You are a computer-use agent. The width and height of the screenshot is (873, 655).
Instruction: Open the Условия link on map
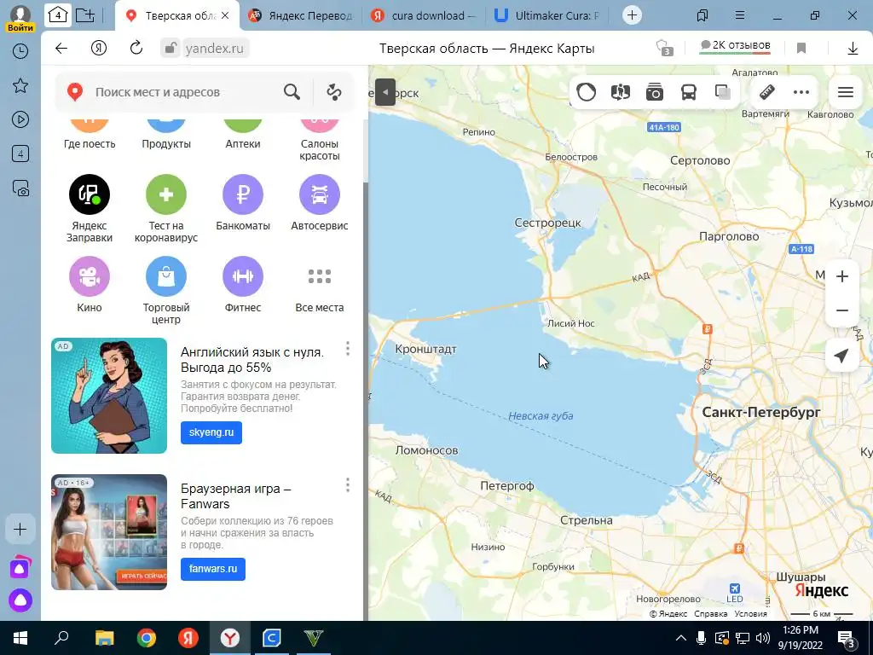(x=750, y=614)
